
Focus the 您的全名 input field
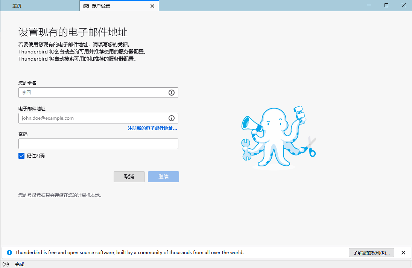pos(98,93)
